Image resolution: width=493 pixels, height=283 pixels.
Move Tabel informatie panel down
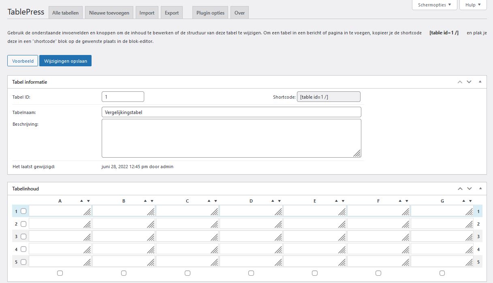pos(469,82)
